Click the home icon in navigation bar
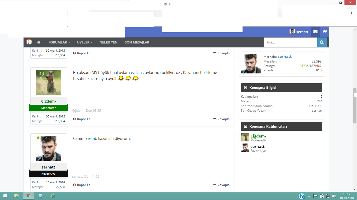Screen dimensions: 357x200 pyautogui.click(x=39, y=42)
